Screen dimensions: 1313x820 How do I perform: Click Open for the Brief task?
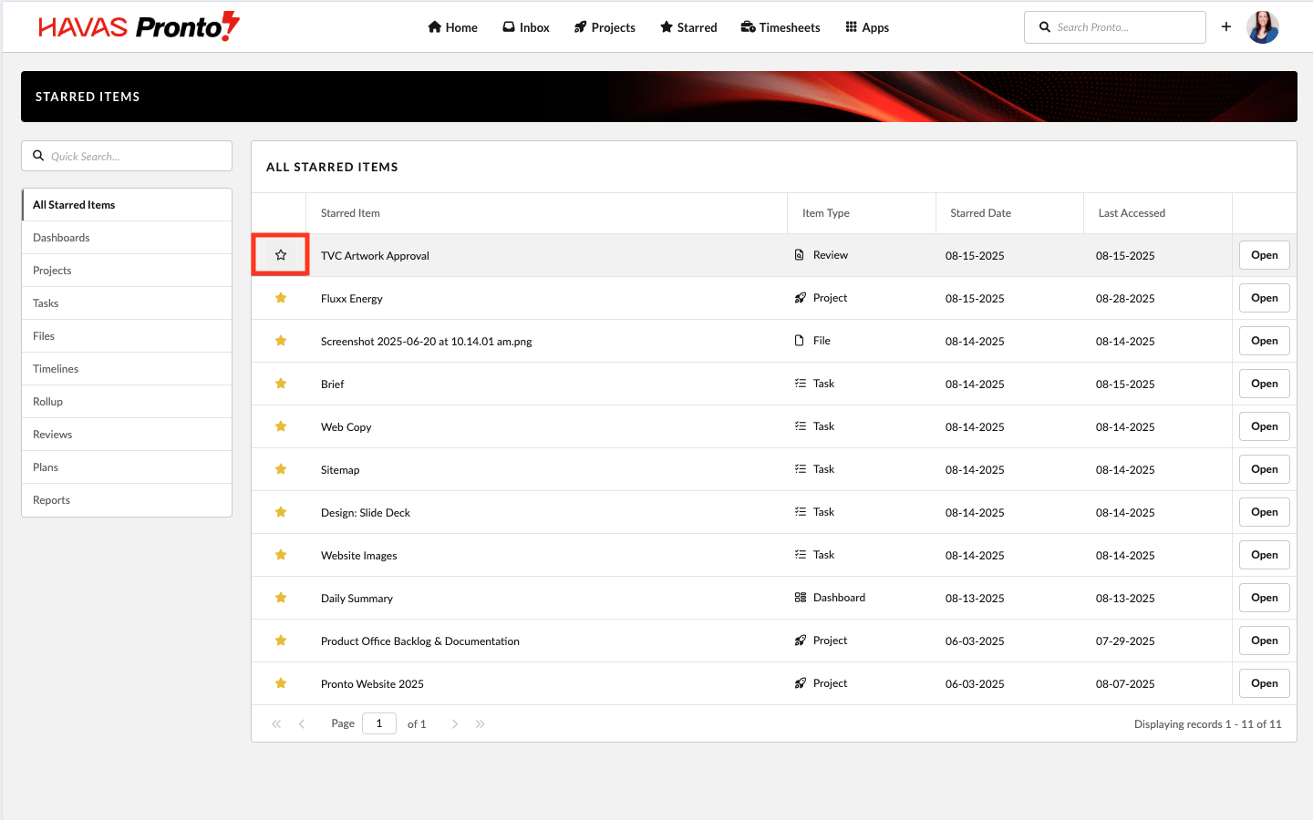[1264, 384]
